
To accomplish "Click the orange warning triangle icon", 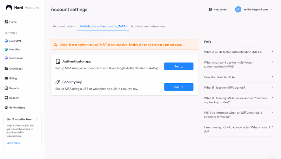I will (56, 45).
